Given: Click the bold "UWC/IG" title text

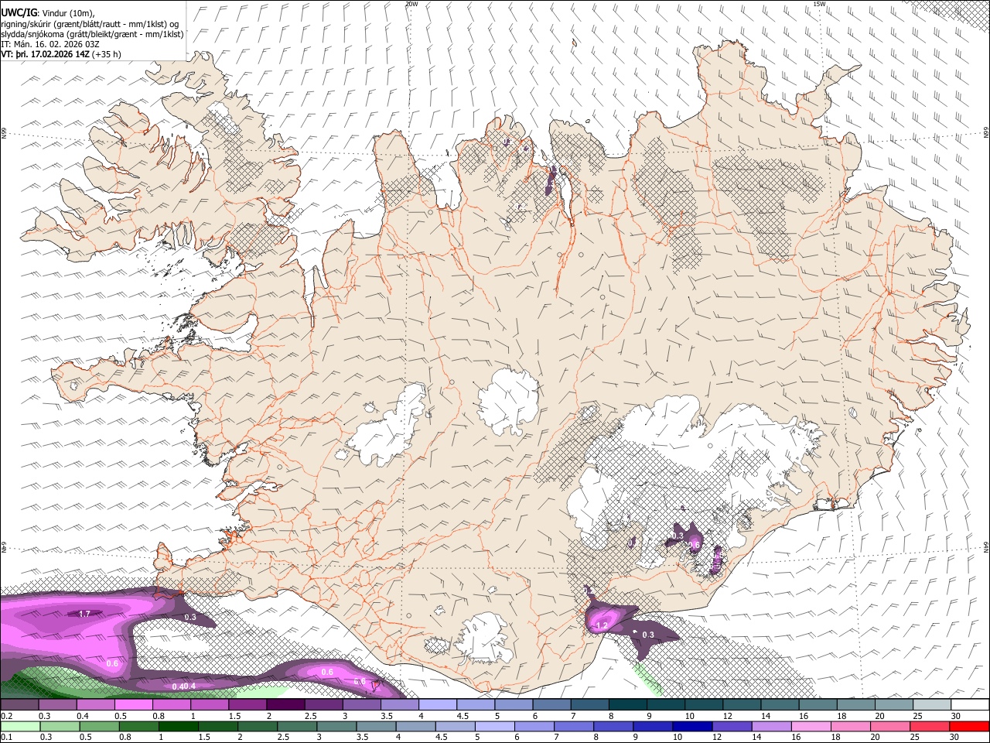Looking at the screenshot, I should [x=19, y=12].
